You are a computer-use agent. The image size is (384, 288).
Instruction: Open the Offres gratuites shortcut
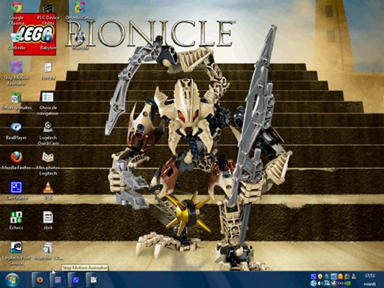point(16,101)
